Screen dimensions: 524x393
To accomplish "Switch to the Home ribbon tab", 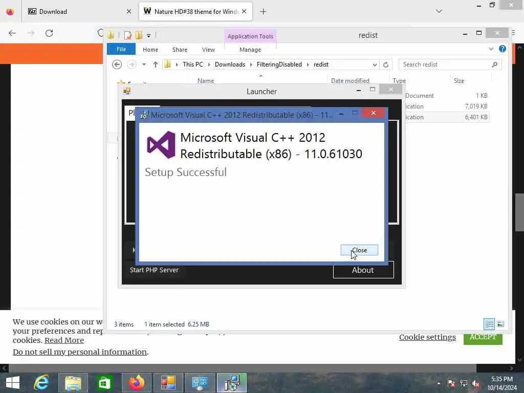I will point(150,50).
